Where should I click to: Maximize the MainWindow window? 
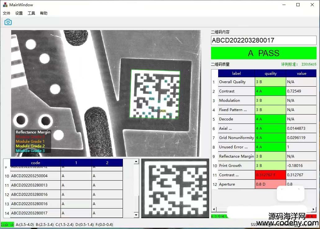coord(298,5)
